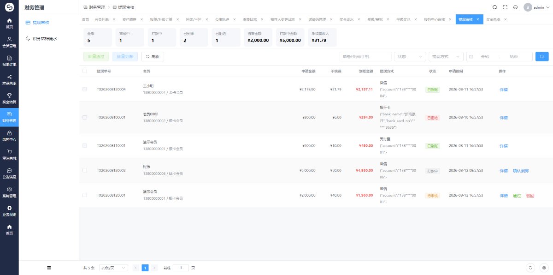This screenshot has height=275, width=553.
Task: Click the table refresh icon at bottom right
Action: click(531, 268)
